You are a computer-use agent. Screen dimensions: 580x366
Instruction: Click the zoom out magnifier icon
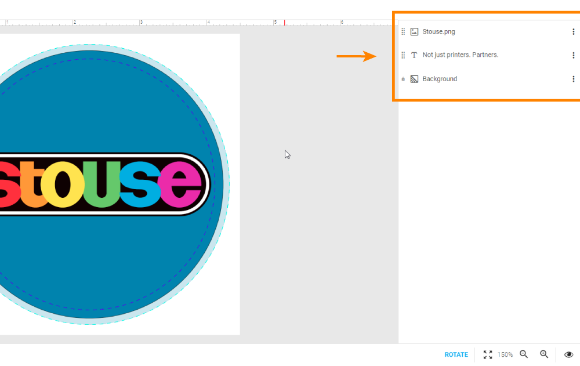[x=524, y=354]
